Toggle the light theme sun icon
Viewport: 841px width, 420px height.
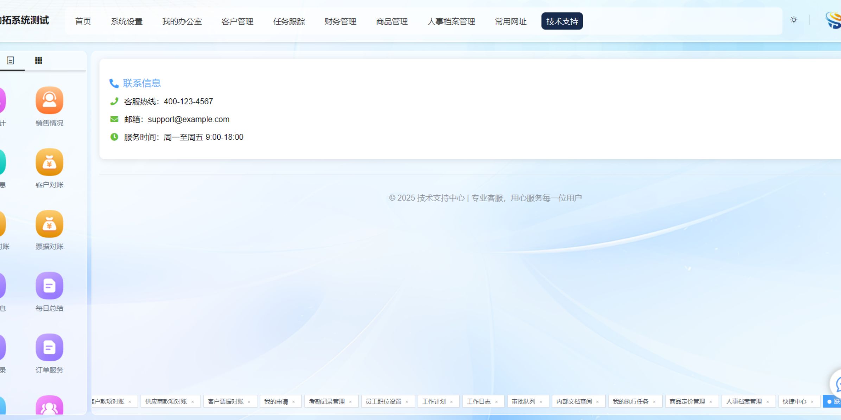point(794,20)
